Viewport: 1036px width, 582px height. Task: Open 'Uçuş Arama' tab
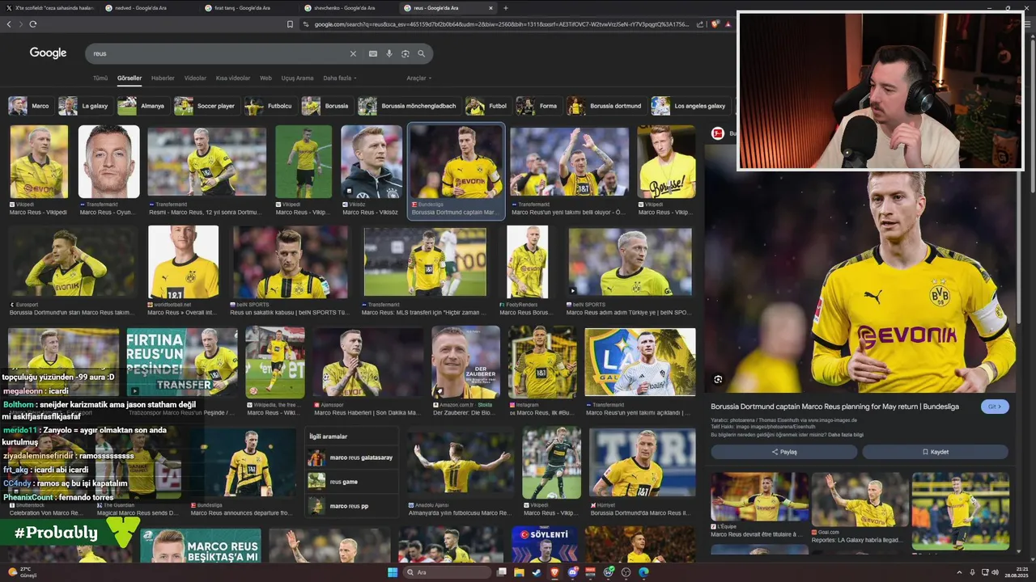(297, 78)
